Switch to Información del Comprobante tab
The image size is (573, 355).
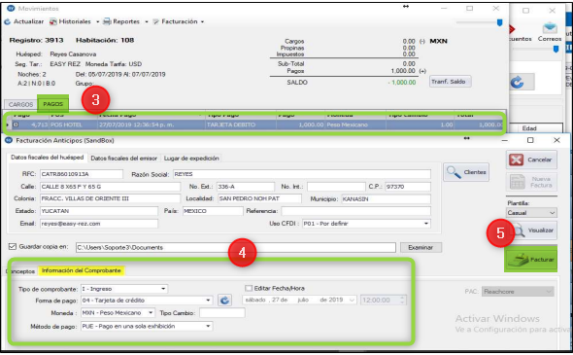point(82,270)
